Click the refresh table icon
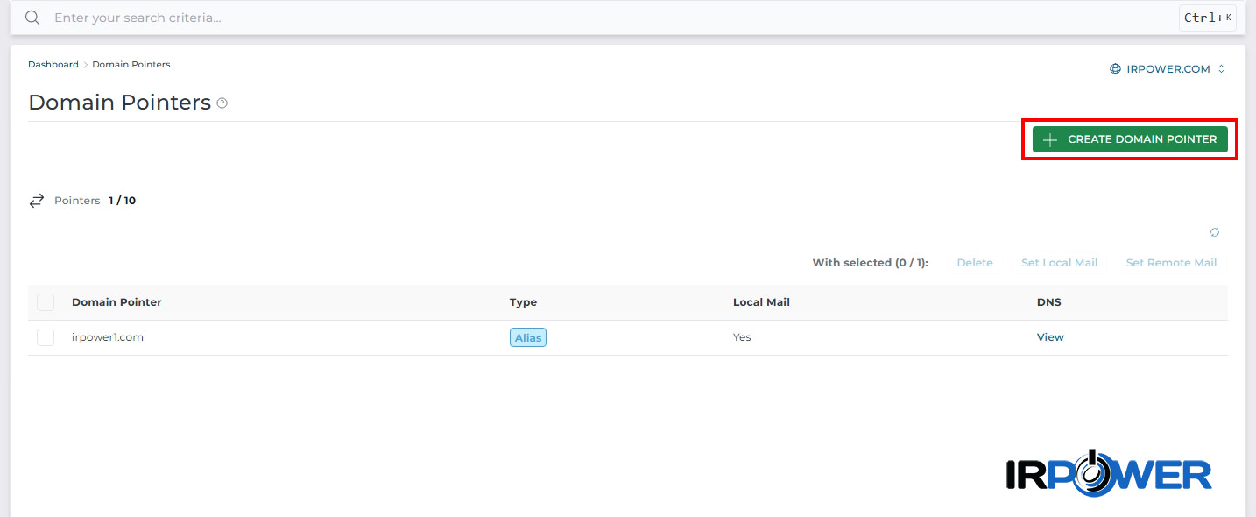The height and width of the screenshot is (517, 1256). 1215,232
